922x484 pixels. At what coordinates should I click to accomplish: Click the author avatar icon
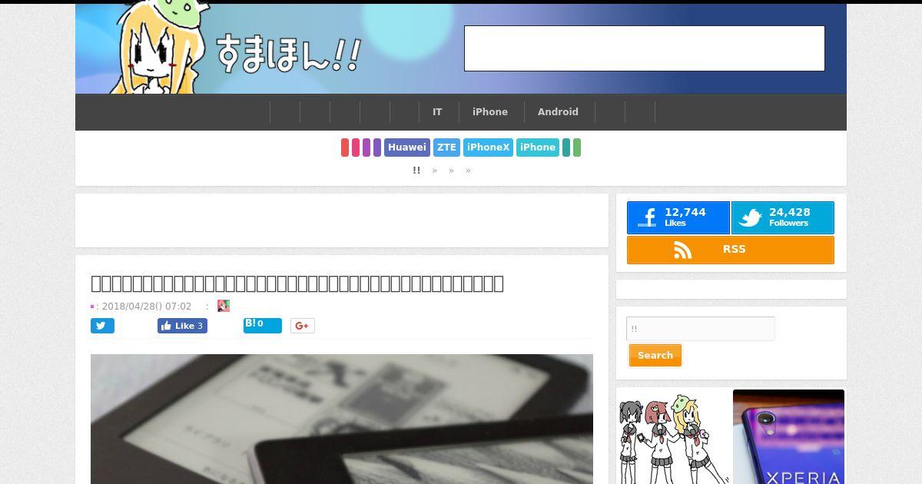(x=224, y=306)
